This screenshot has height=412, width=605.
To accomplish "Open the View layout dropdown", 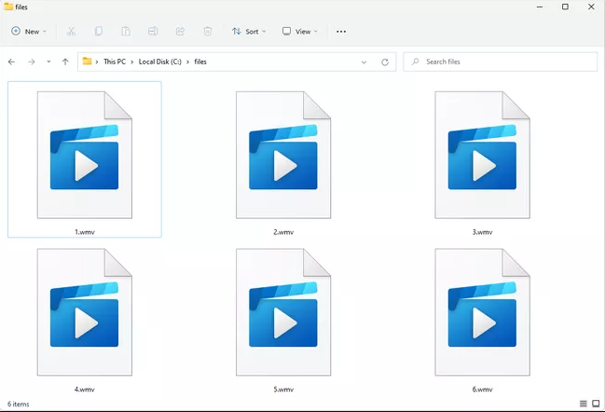I will pyautogui.click(x=300, y=32).
